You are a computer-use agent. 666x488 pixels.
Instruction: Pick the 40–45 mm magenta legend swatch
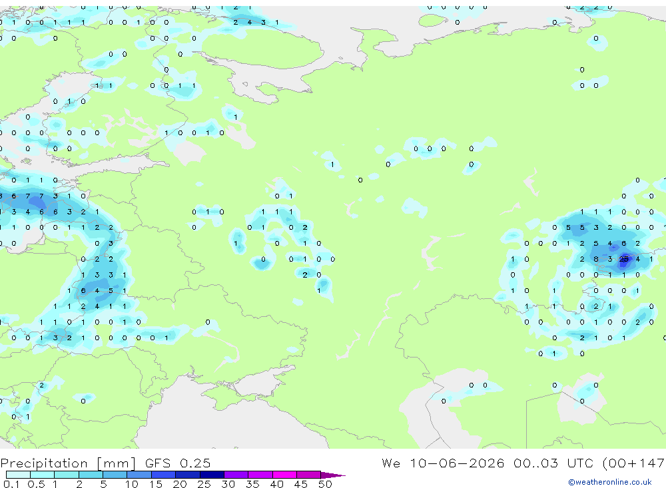[x=284, y=475]
